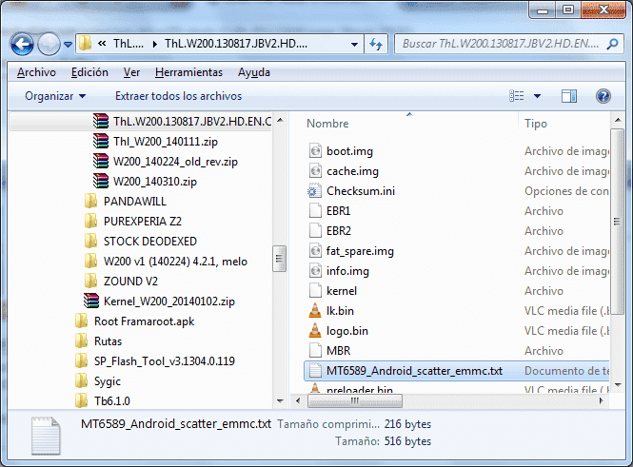Click the gear icon of Checksum.ini
Screen dimensions: 633x467
pyautogui.click(x=314, y=191)
